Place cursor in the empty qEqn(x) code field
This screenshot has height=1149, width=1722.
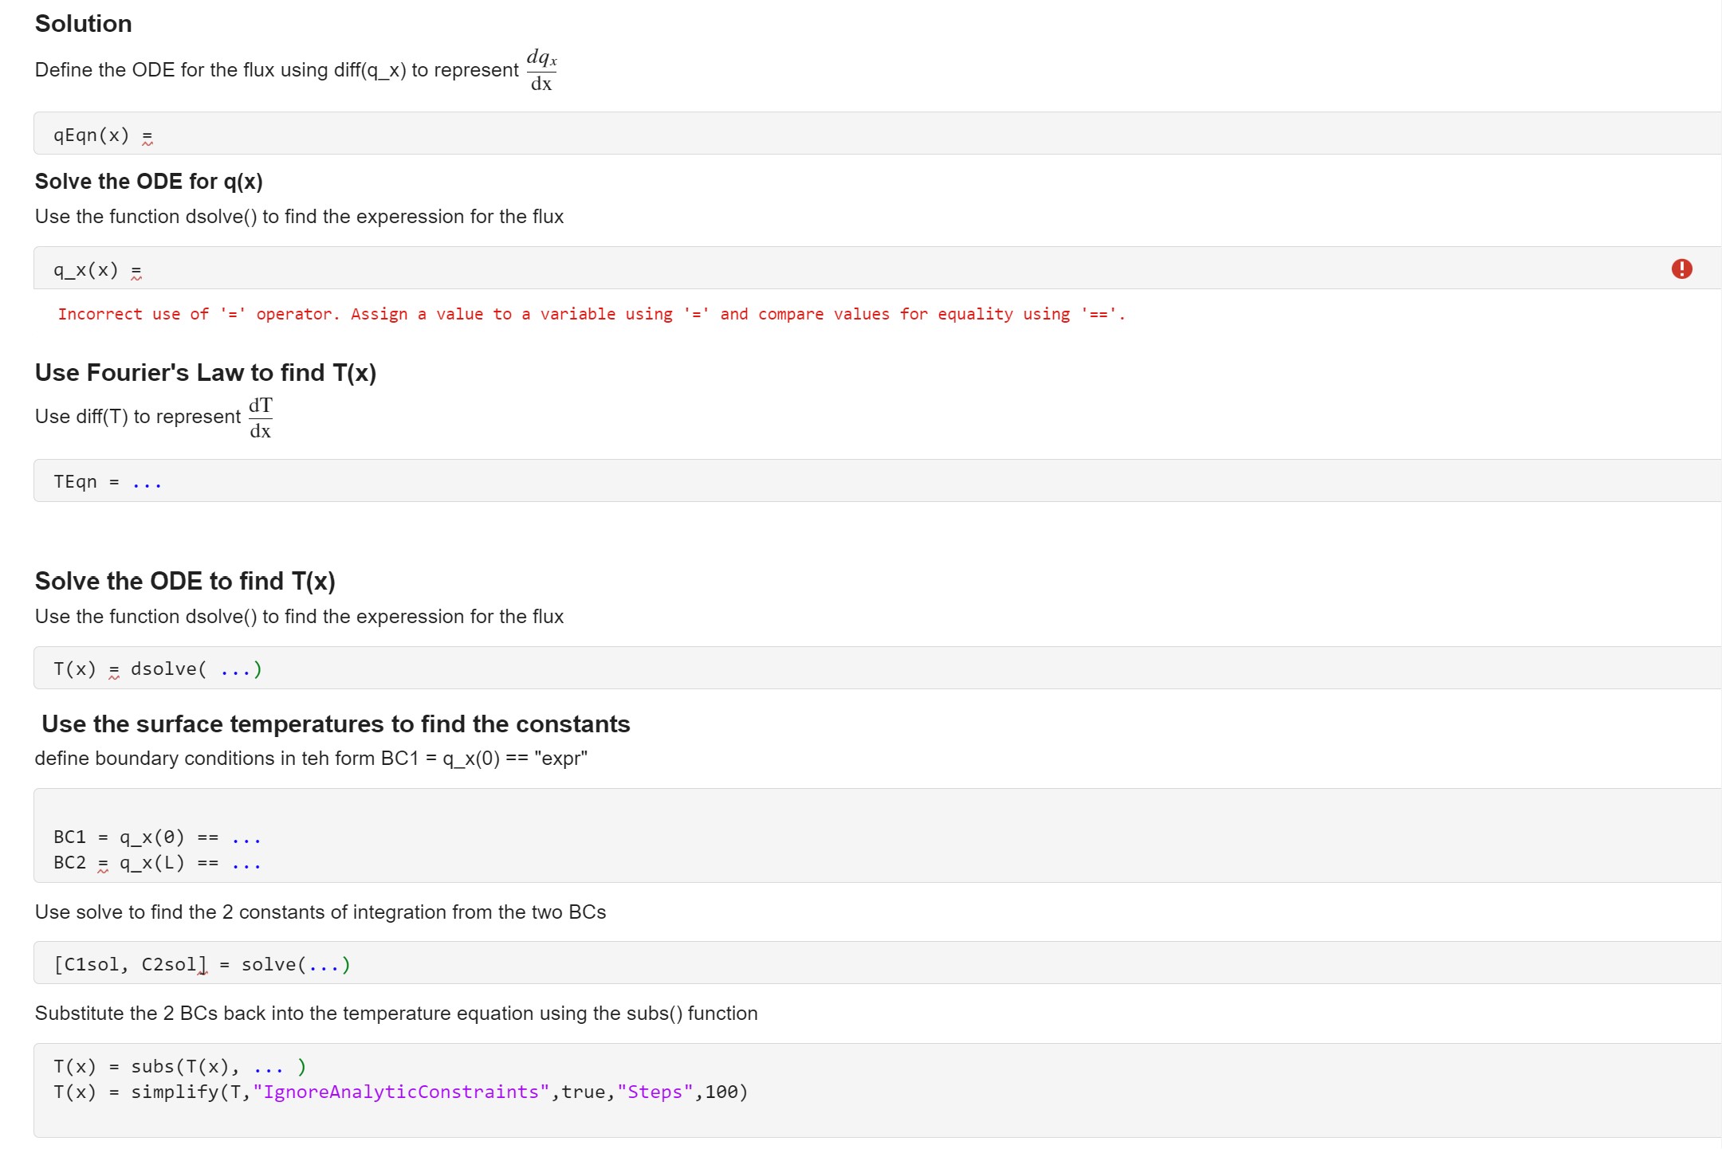point(319,134)
